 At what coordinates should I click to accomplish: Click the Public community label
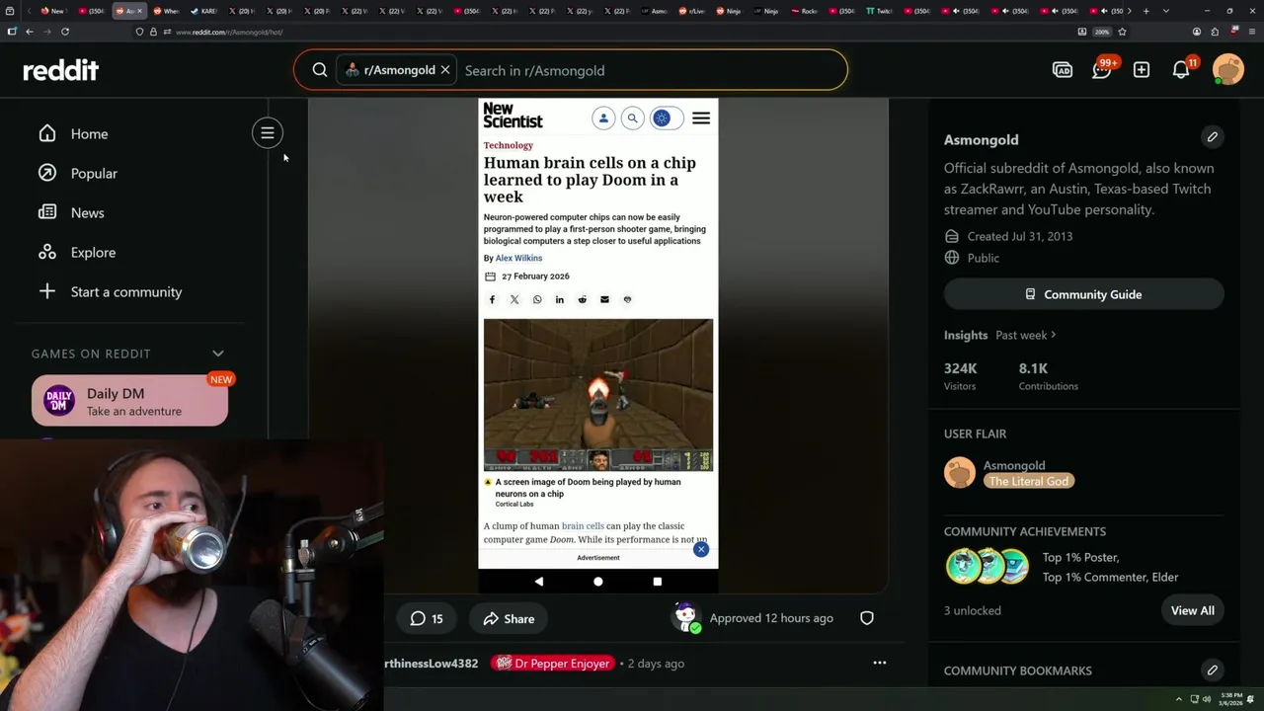[983, 258]
